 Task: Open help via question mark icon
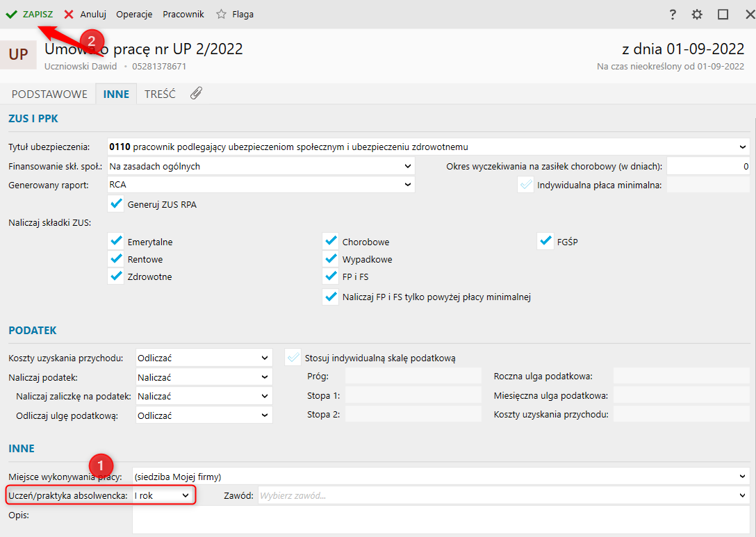(x=673, y=15)
